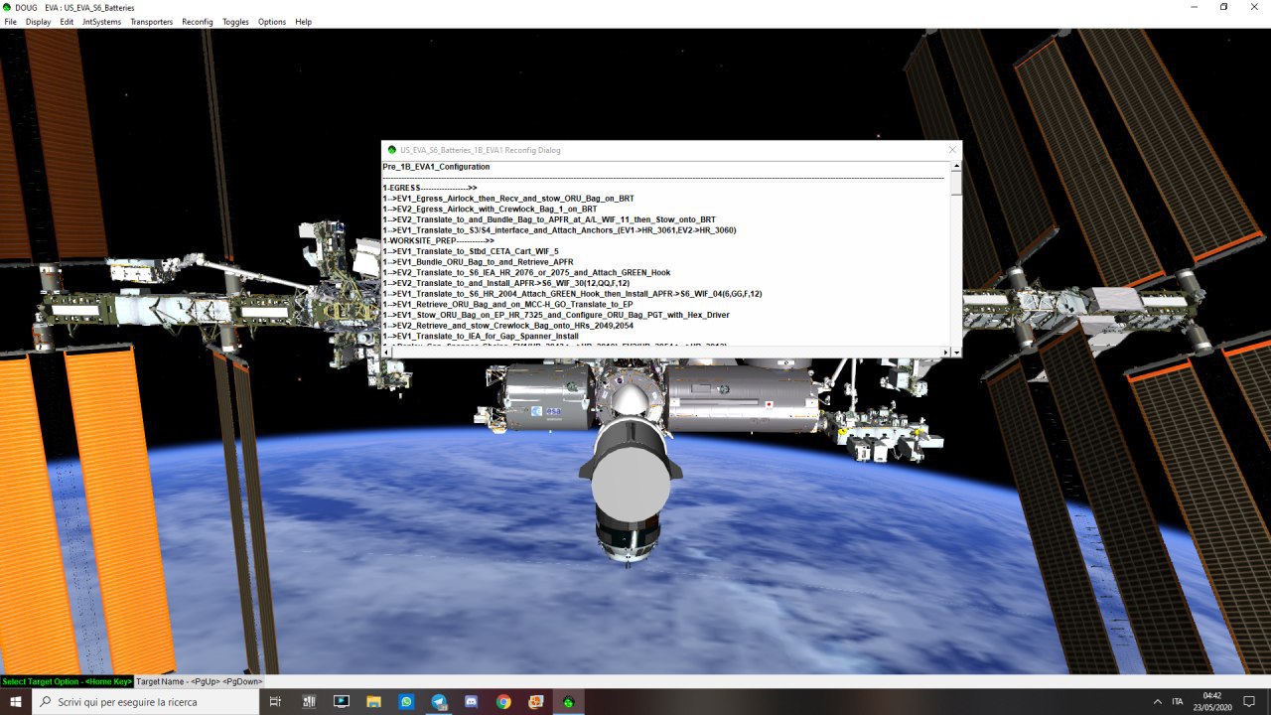
Task: Open File Explorer folder icon
Action: click(374, 702)
